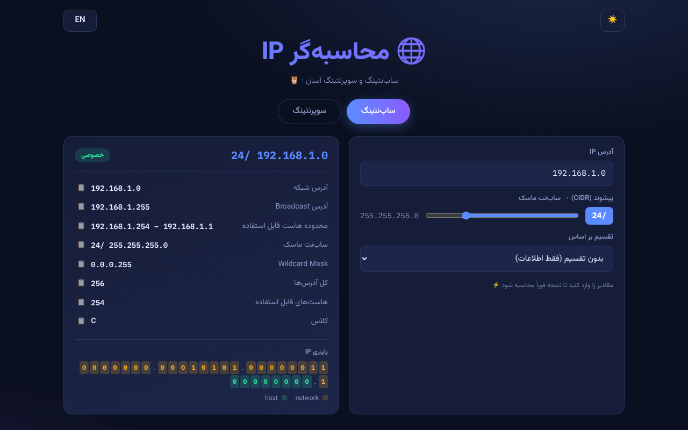Click the باینری IP heading
This screenshot has width=688, height=430.
317,352
